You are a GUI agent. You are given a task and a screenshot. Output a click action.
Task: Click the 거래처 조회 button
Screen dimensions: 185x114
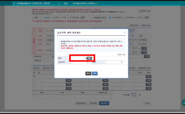point(146,25)
